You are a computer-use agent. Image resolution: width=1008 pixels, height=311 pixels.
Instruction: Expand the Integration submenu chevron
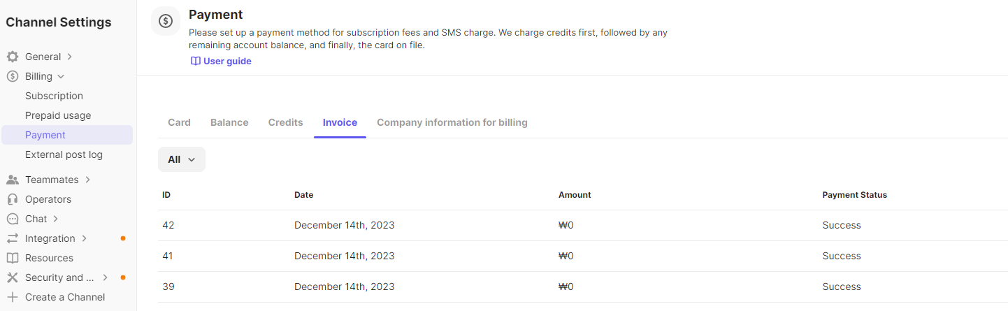(84, 238)
